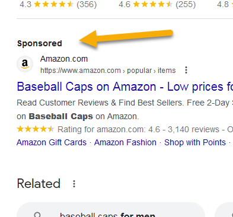233x217 pixels.
Task: Click the 4.6 star rating with 255 reviews
Action: point(157,4)
